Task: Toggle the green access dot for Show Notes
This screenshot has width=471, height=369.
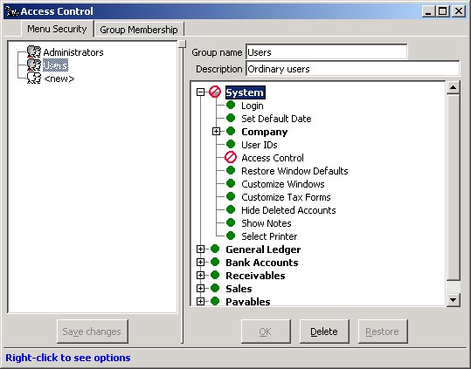Action: point(231,222)
